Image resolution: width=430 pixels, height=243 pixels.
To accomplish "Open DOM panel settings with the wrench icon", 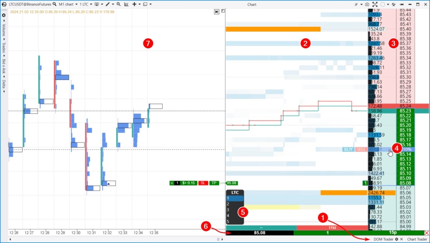I will 394,4.
